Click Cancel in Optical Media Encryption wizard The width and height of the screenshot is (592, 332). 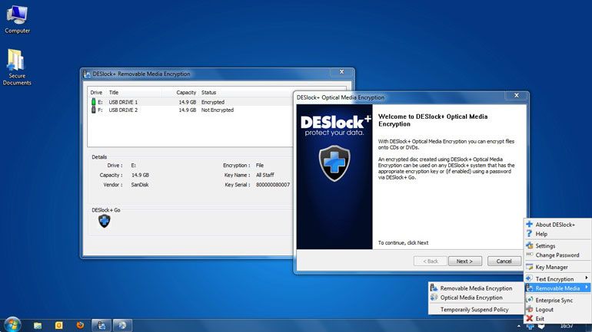tap(504, 261)
